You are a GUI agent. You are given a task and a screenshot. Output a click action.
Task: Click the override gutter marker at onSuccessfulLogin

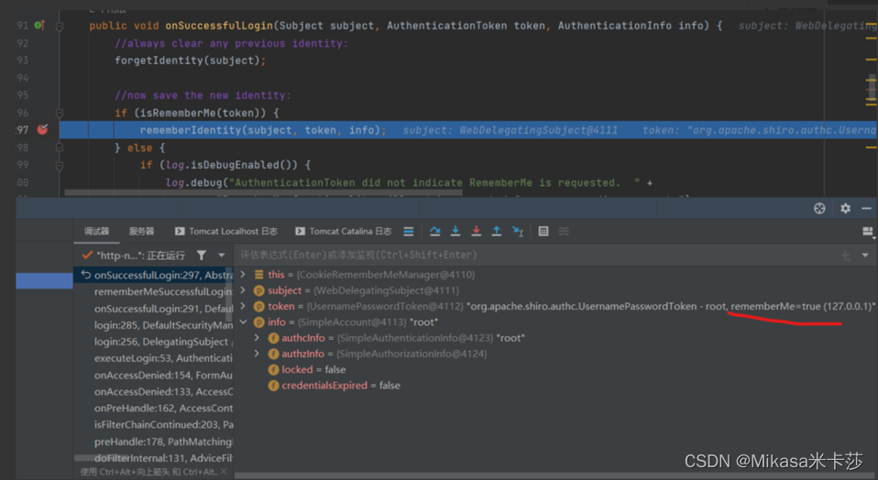(39, 25)
